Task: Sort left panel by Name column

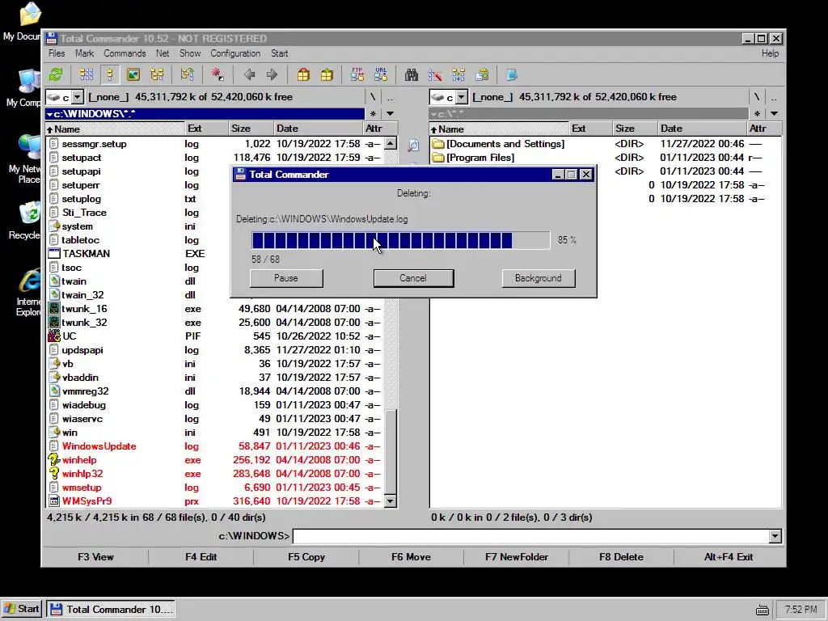Action: pos(115,129)
